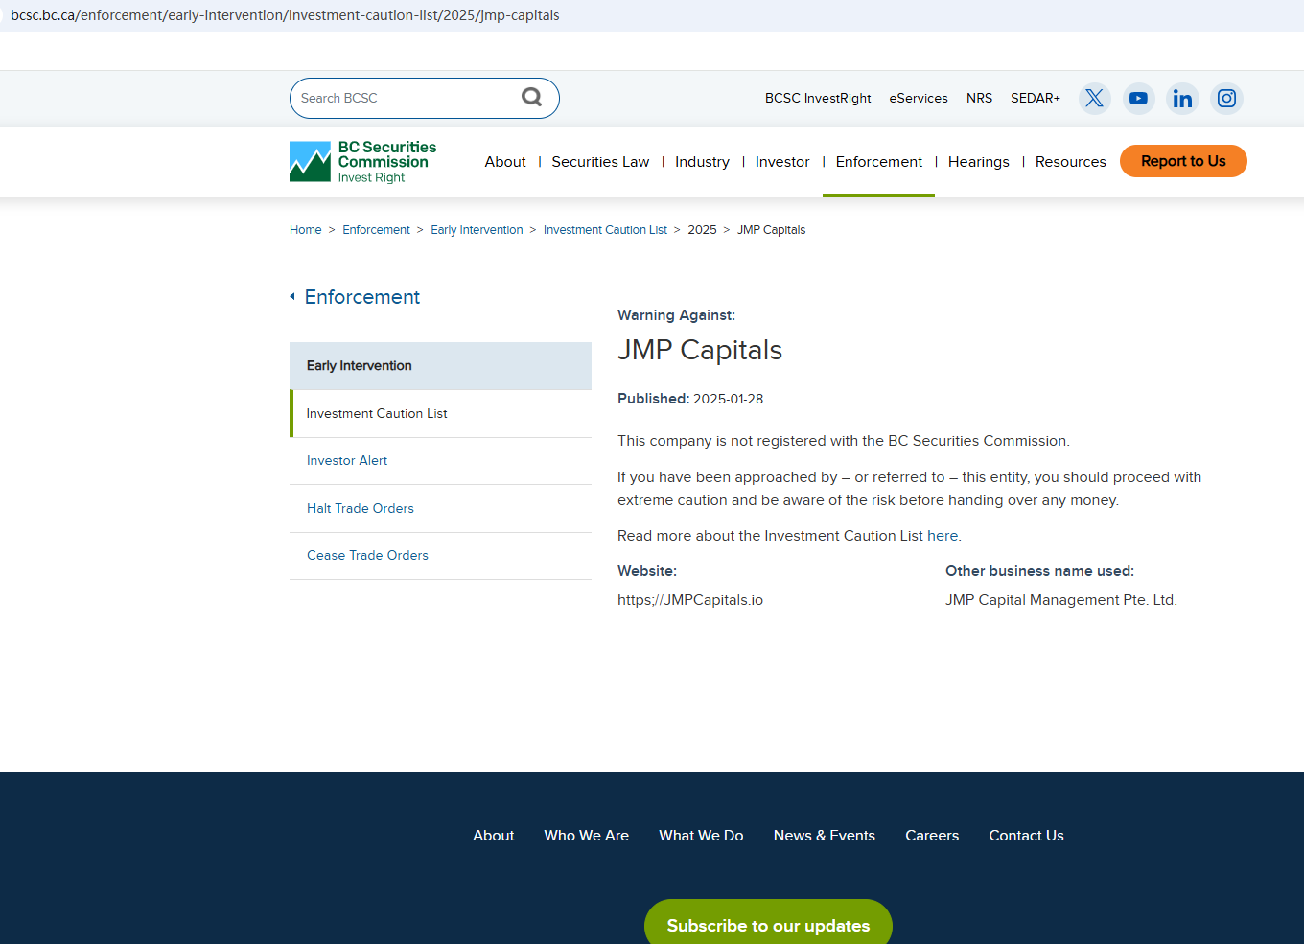Screen dimensions: 1304x944
Task: Focus the Search BCSC input field
Action: (405, 99)
